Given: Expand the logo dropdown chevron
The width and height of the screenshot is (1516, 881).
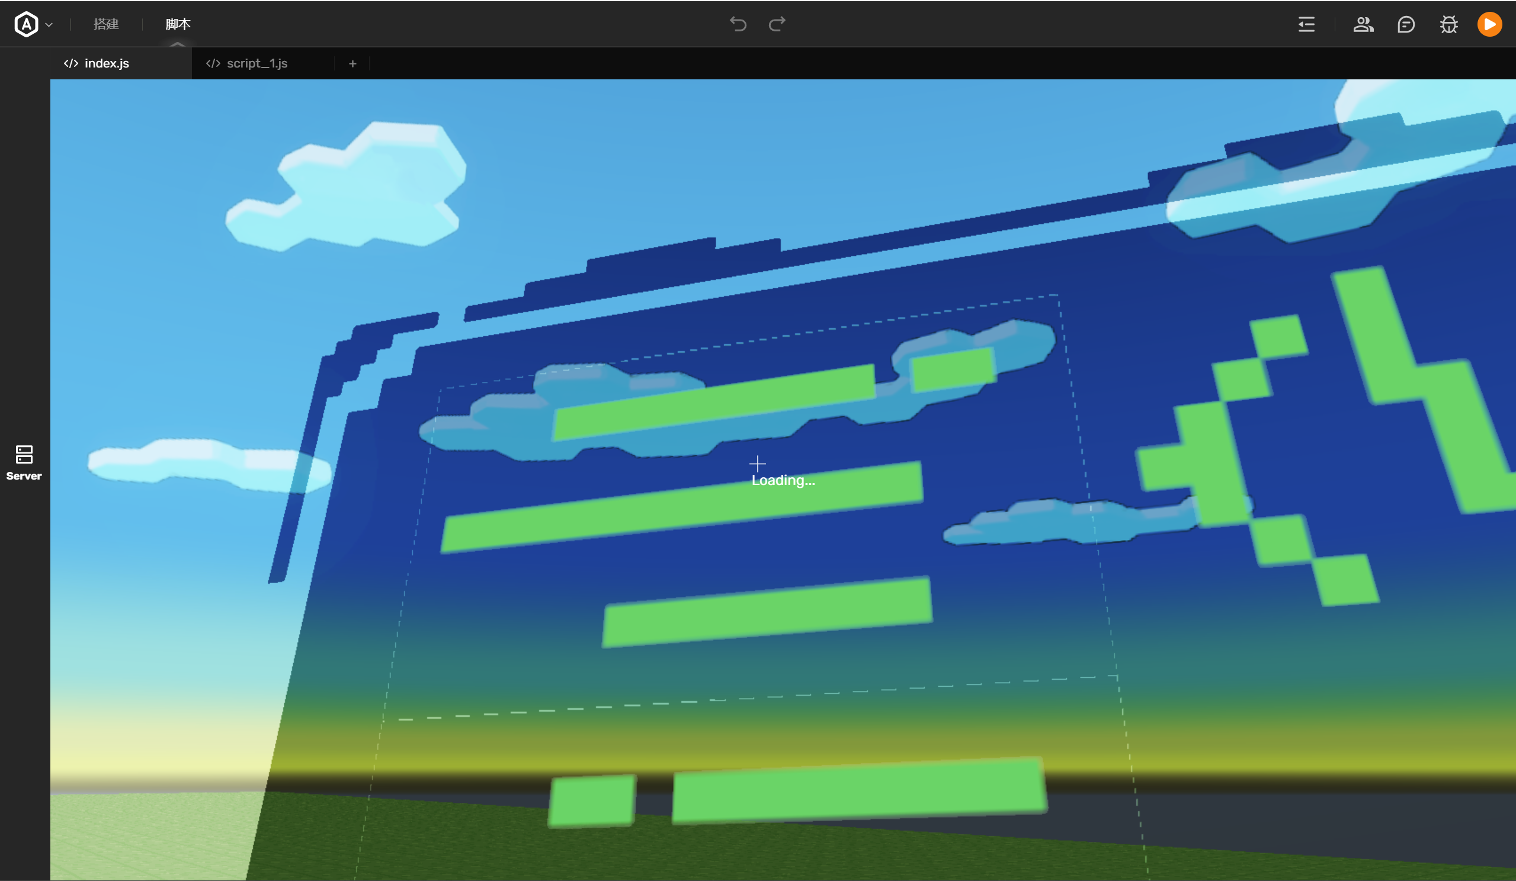Looking at the screenshot, I should click(49, 25).
